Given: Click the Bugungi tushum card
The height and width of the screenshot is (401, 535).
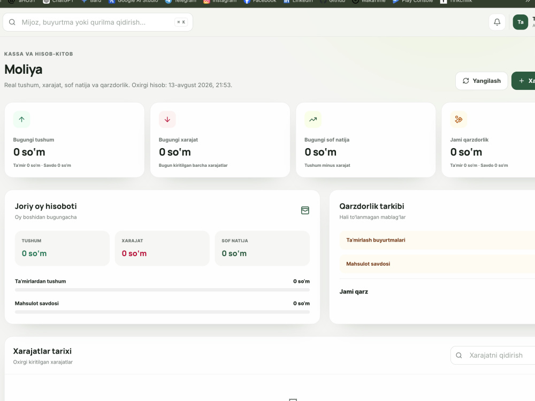Looking at the screenshot, I should [74, 140].
